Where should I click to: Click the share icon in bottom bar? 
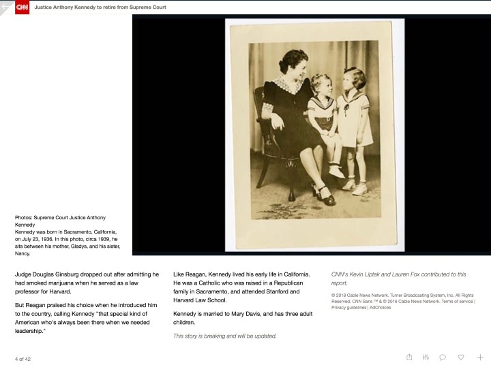click(x=409, y=357)
